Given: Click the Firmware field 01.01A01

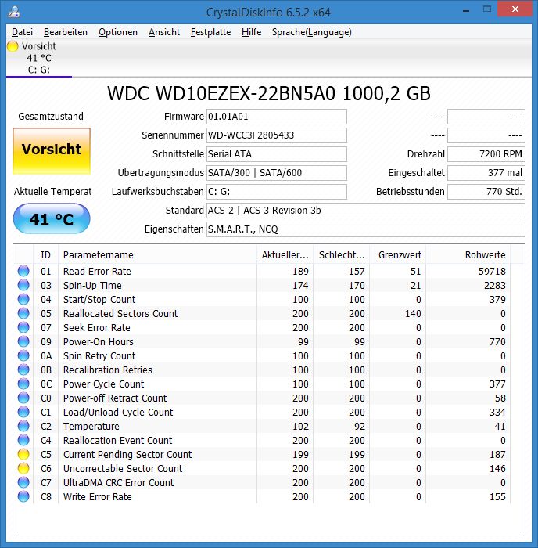Looking at the screenshot, I should [277, 117].
